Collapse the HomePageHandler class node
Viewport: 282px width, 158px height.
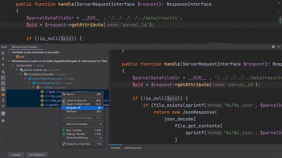[30, 83]
